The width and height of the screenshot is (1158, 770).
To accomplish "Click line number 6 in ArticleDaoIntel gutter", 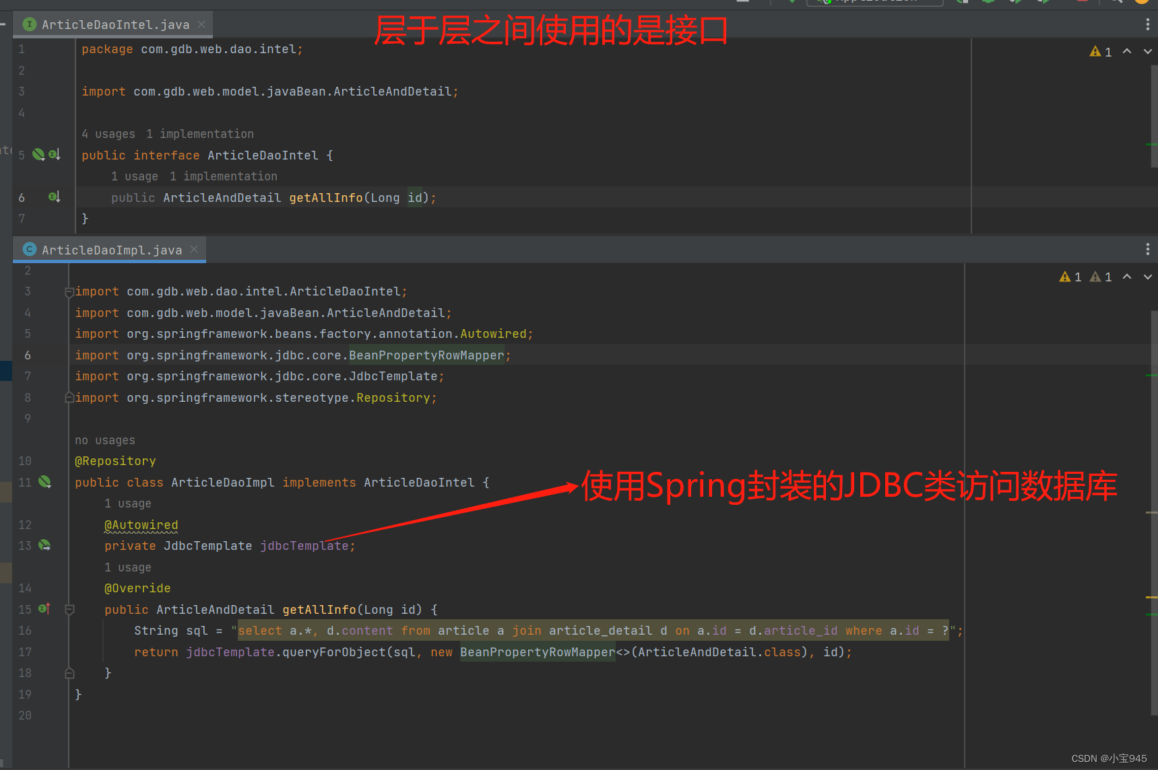I will (x=22, y=197).
